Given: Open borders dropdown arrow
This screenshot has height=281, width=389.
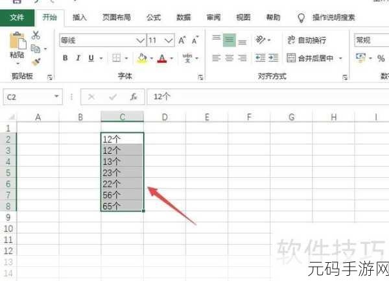Looking at the screenshot, I should click(x=126, y=58).
